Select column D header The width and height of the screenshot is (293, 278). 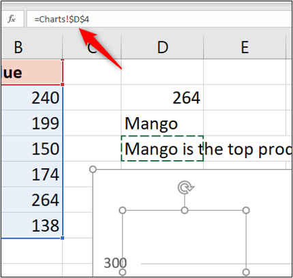pyautogui.click(x=162, y=47)
